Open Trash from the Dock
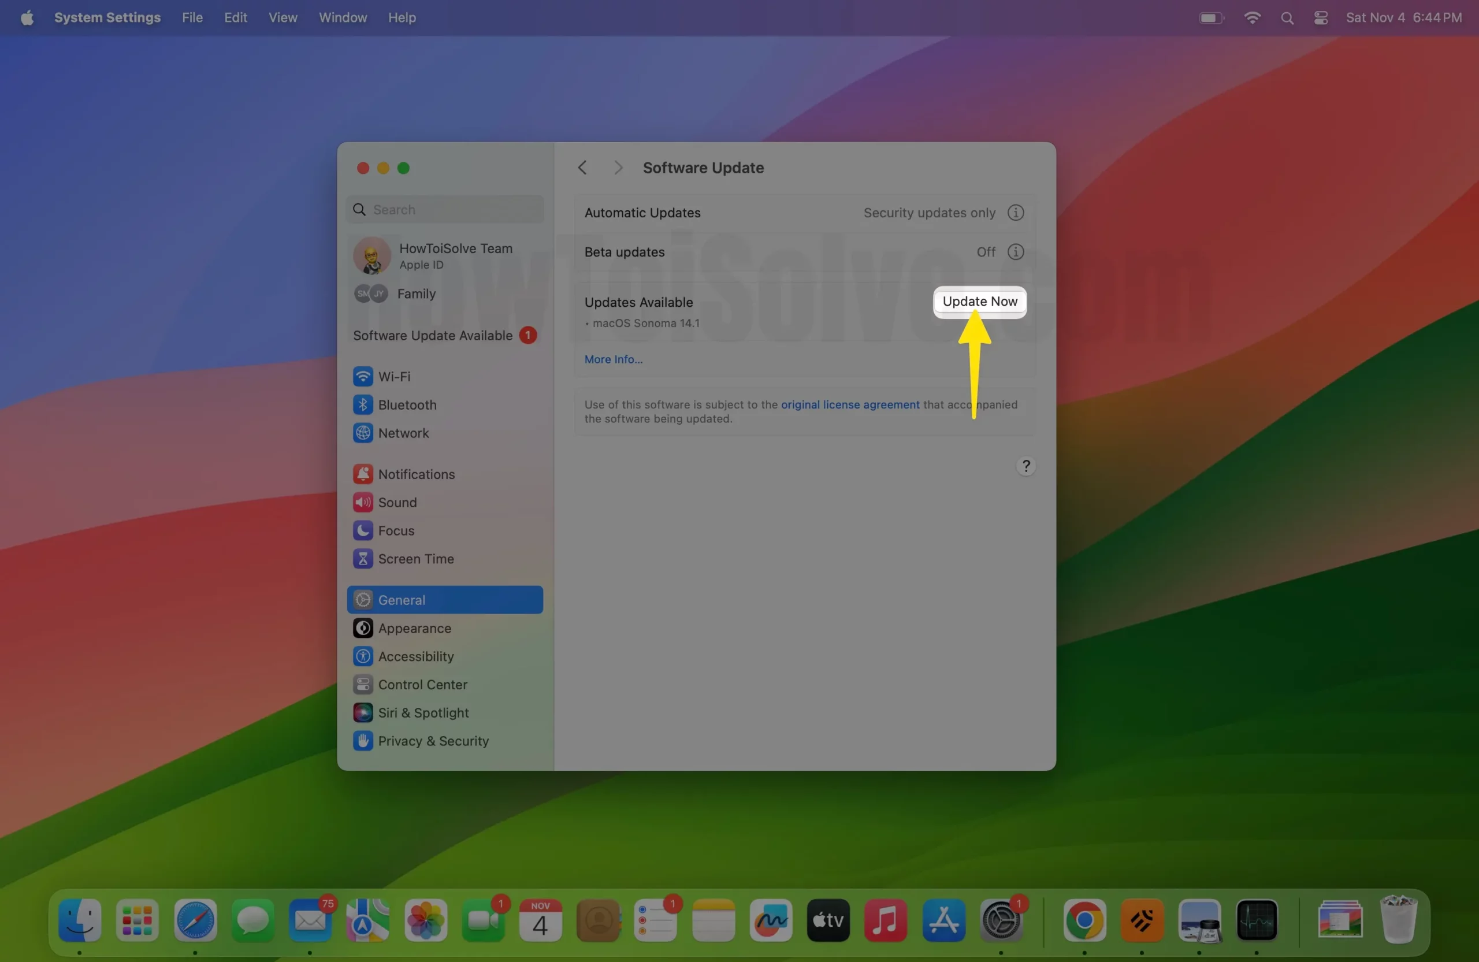 pos(1398,920)
